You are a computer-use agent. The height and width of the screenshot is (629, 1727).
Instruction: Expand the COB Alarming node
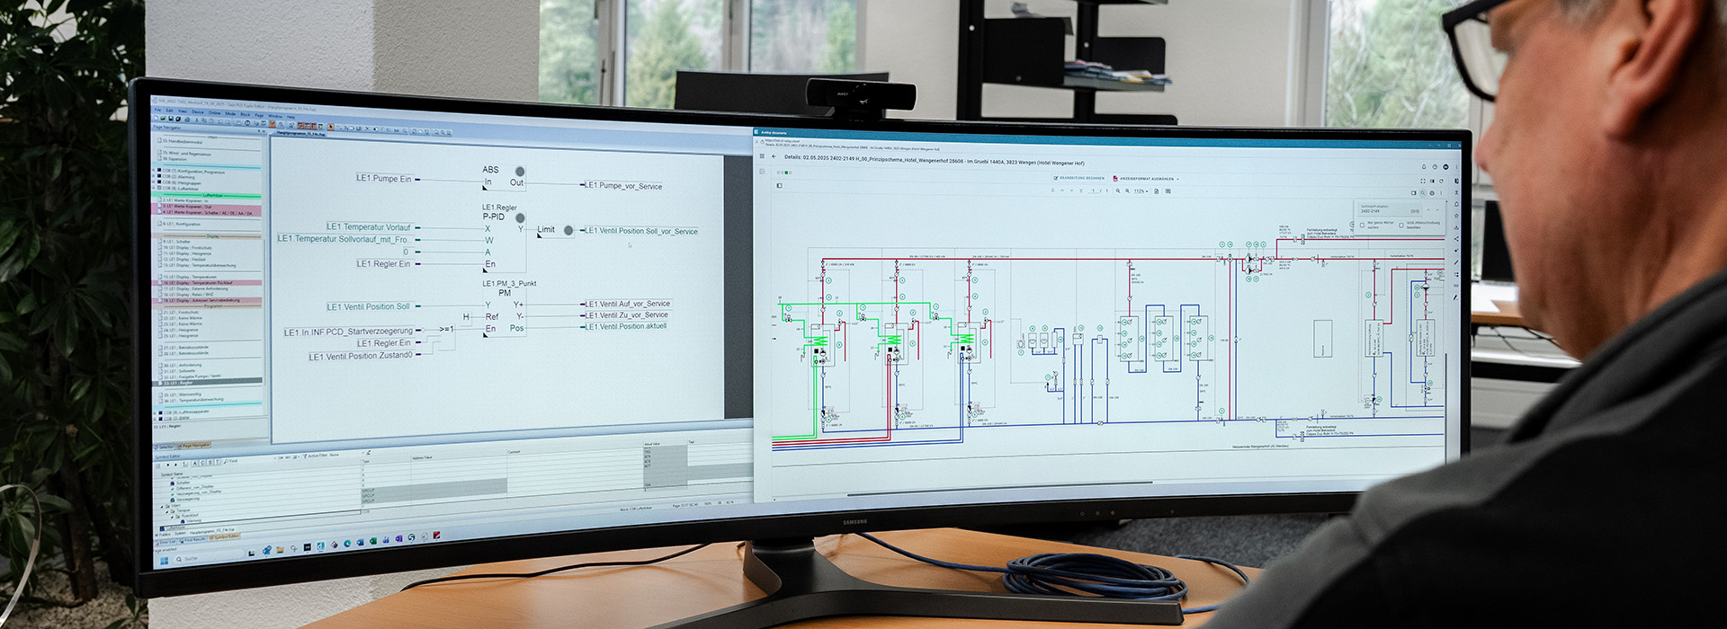(153, 177)
